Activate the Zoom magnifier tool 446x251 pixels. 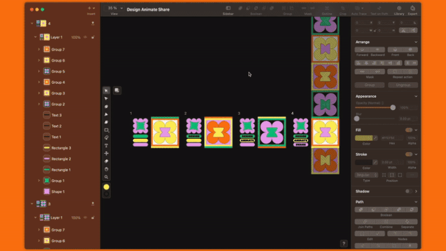[x=106, y=177]
